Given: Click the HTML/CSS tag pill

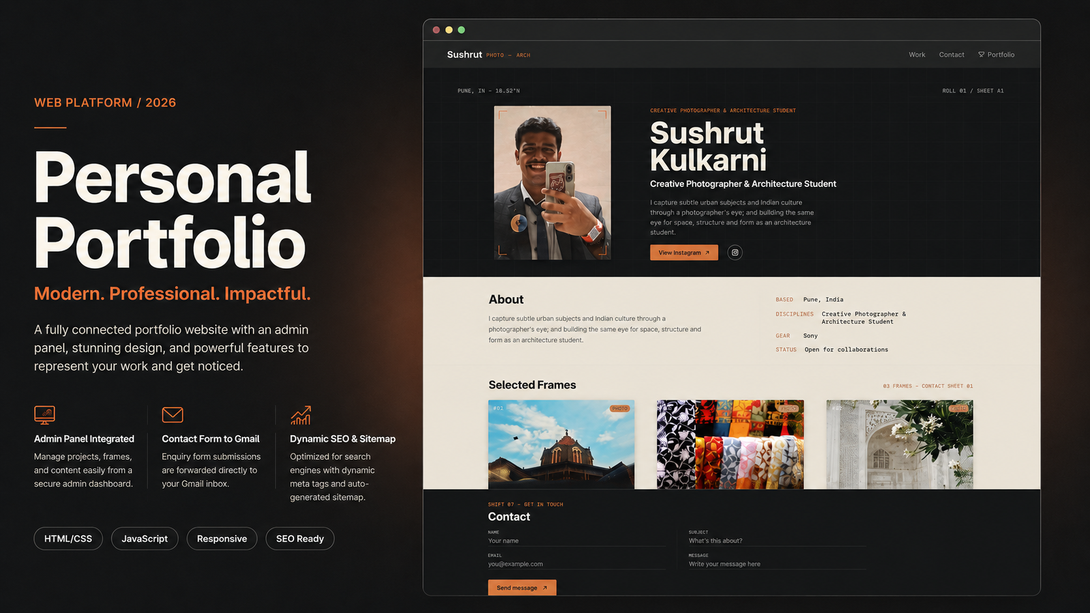Looking at the screenshot, I should point(68,539).
